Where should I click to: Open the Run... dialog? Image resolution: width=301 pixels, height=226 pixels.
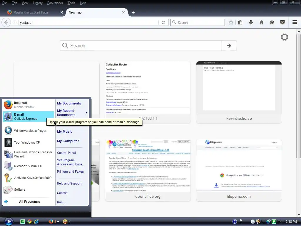(61, 202)
